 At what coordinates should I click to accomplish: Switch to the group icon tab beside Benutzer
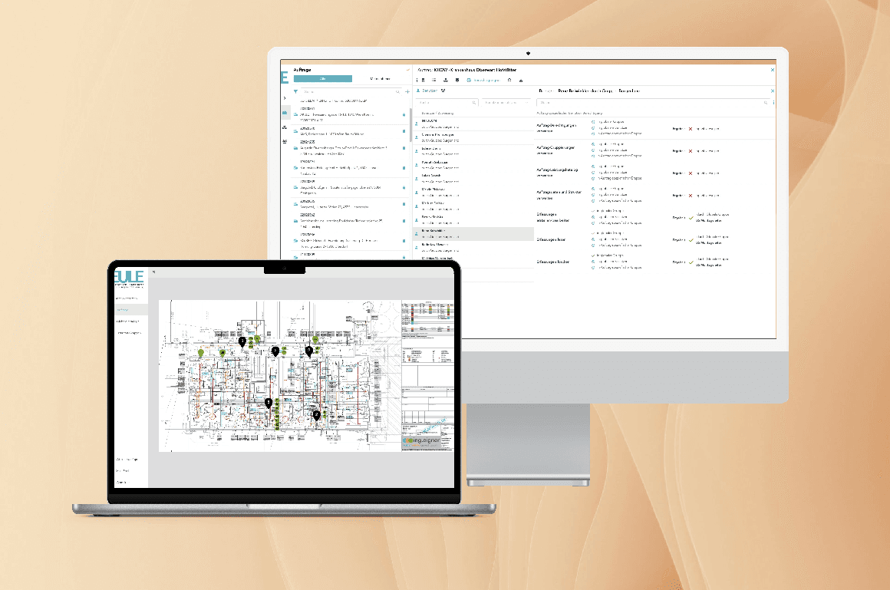(443, 91)
